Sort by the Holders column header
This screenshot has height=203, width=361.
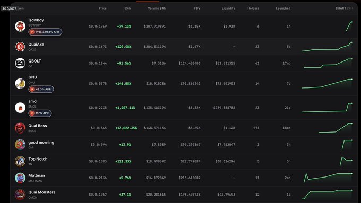click(253, 8)
